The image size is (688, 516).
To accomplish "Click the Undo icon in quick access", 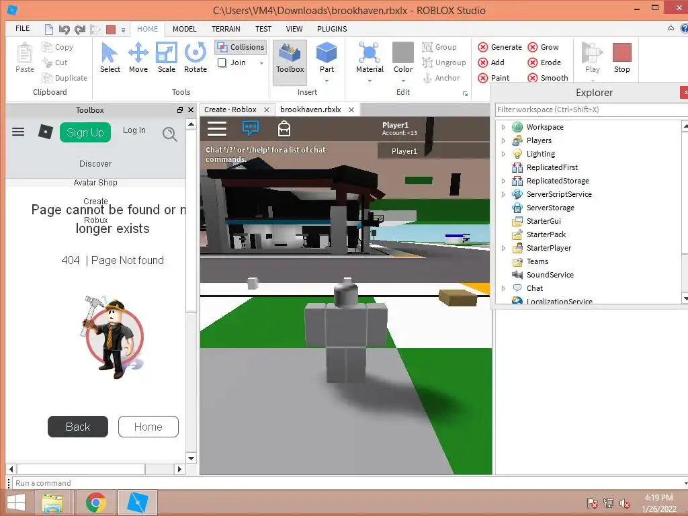I will pos(64,30).
